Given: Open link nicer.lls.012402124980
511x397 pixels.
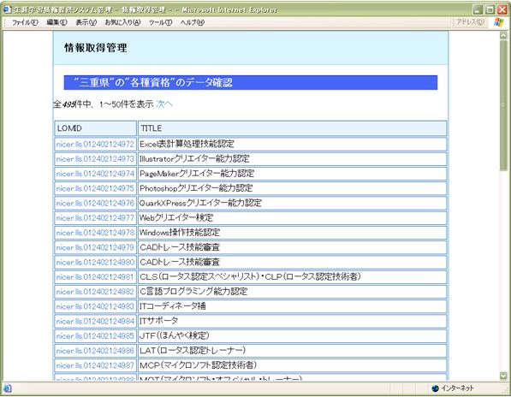Looking at the screenshot, I should (95, 262).
